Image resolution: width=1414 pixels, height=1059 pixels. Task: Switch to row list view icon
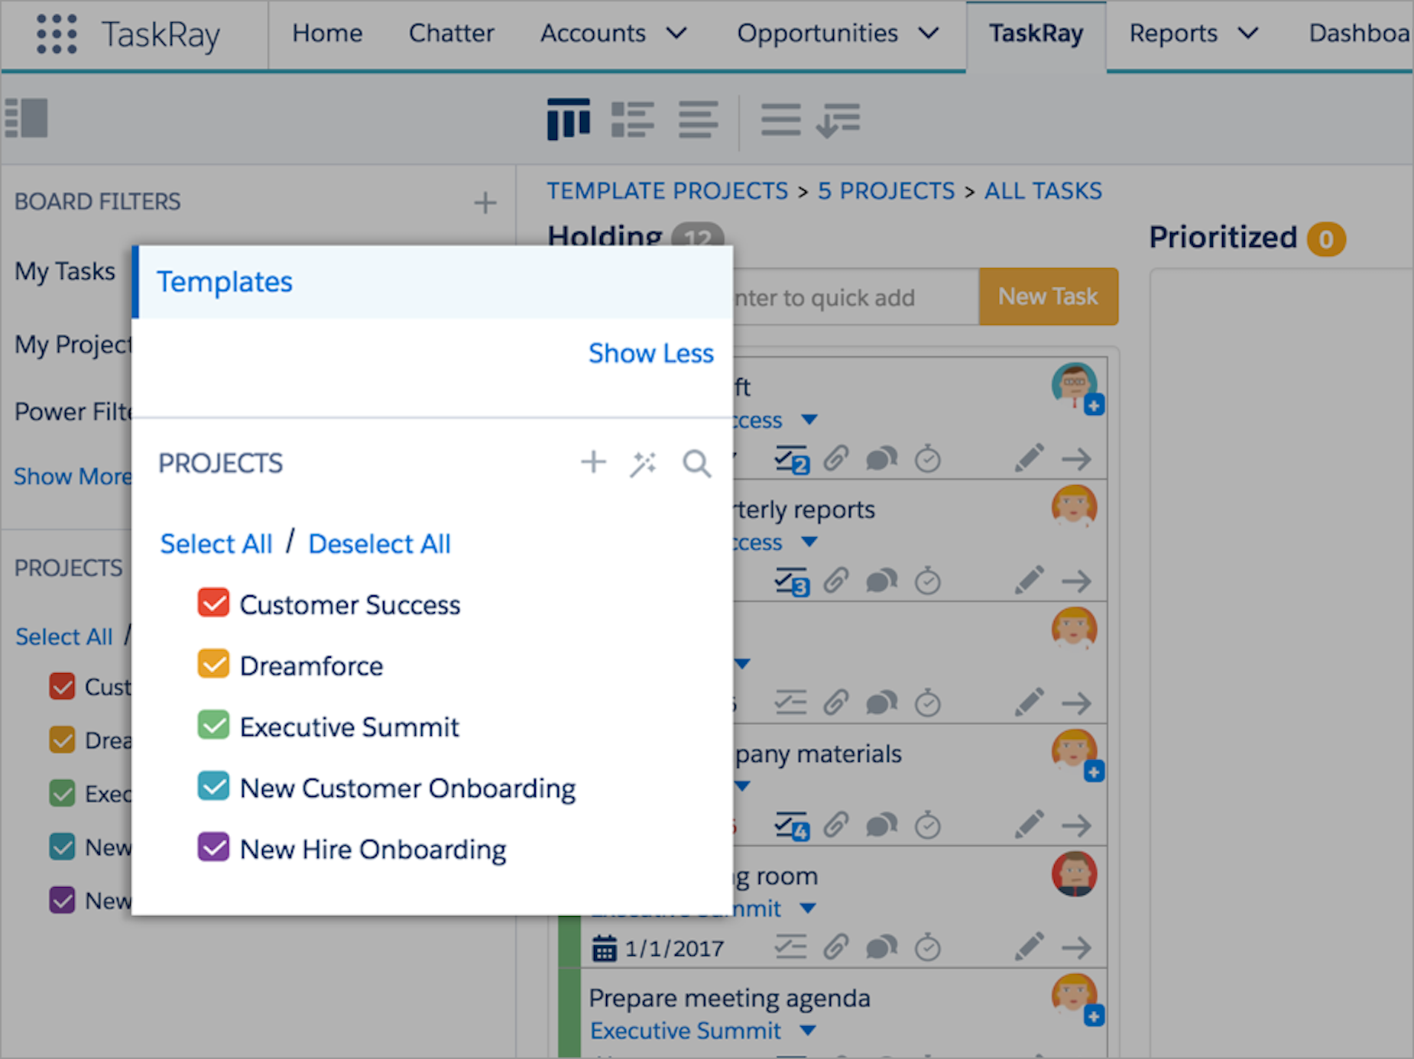[699, 120]
